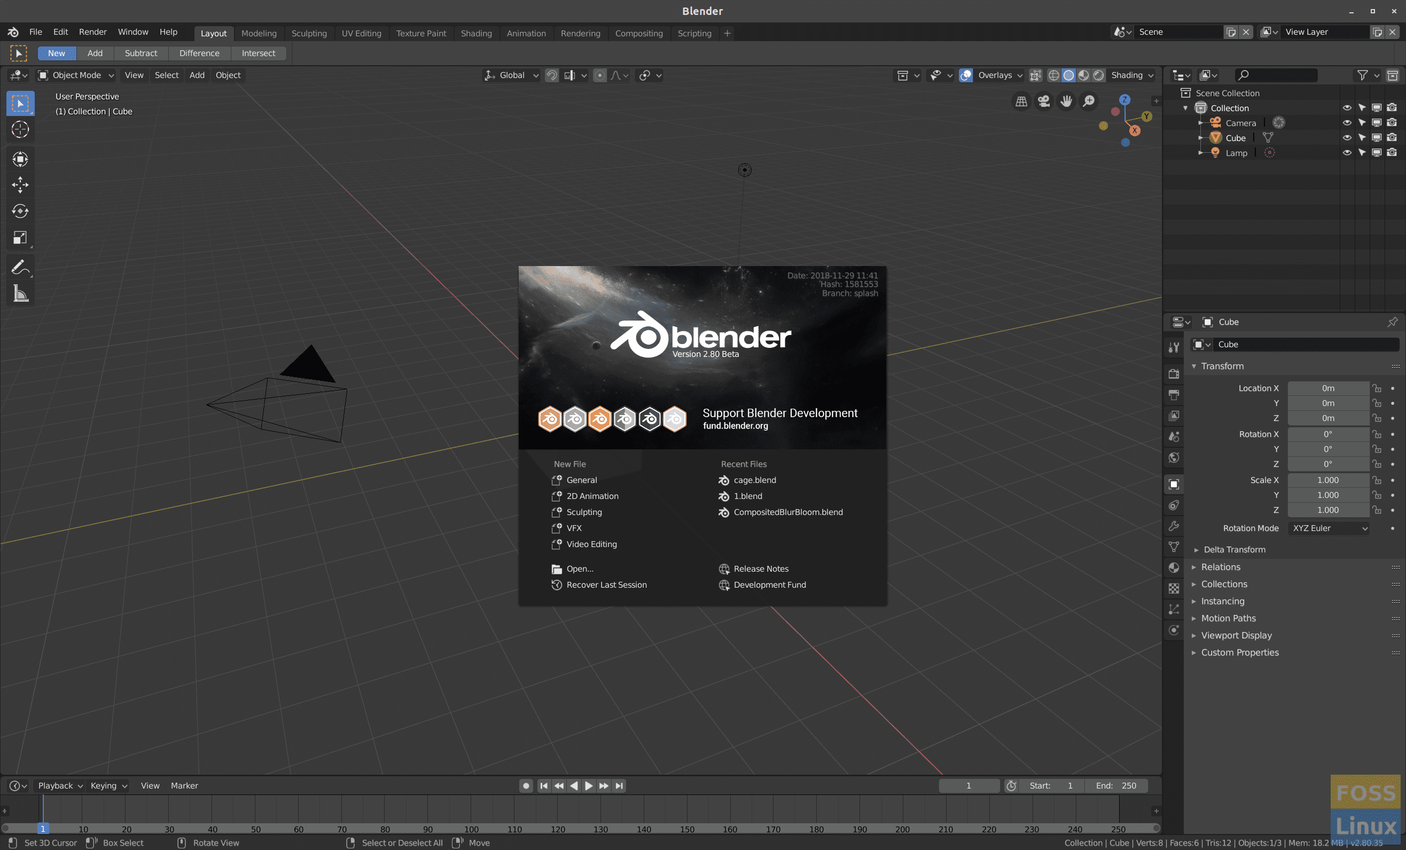Expand the Delta Transform panel
Viewport: 1406px width, 850px height.
tap(1233, 550)
